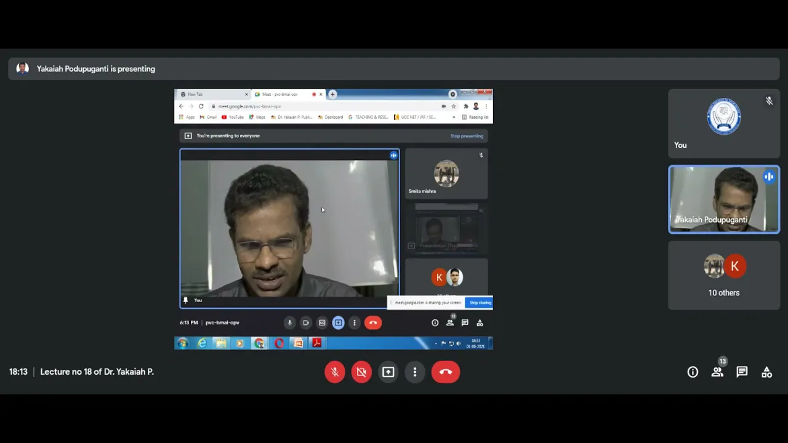The image size is (788, 443).
Task: Click the small red hang-up in shared Meet
Action: 373,322
